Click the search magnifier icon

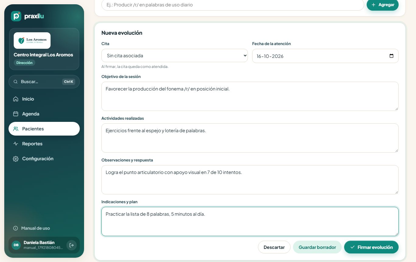[x=16, y=82]
